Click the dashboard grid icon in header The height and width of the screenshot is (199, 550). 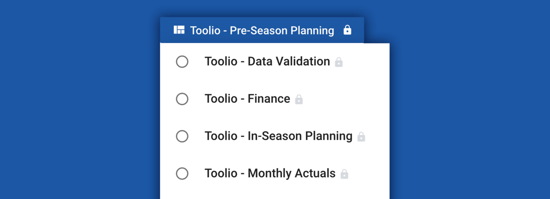(x=179, y=30)
